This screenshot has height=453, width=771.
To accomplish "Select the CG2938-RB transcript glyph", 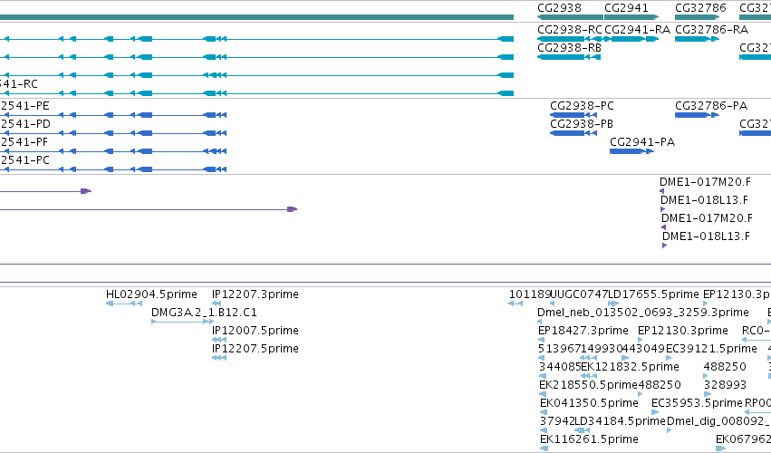I will pyautogui.click(x=569, y=58).
